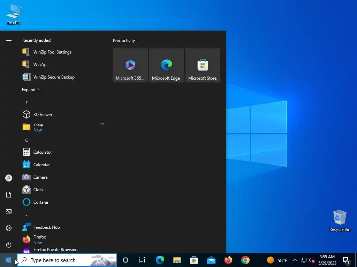Open WinZip Secure Backup app
Image resolution: width=357 pixels, height=267 pixels.
pyautogui.click(x=64, y=77)
